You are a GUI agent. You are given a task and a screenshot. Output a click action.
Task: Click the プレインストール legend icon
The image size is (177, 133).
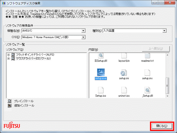(10, 101)
